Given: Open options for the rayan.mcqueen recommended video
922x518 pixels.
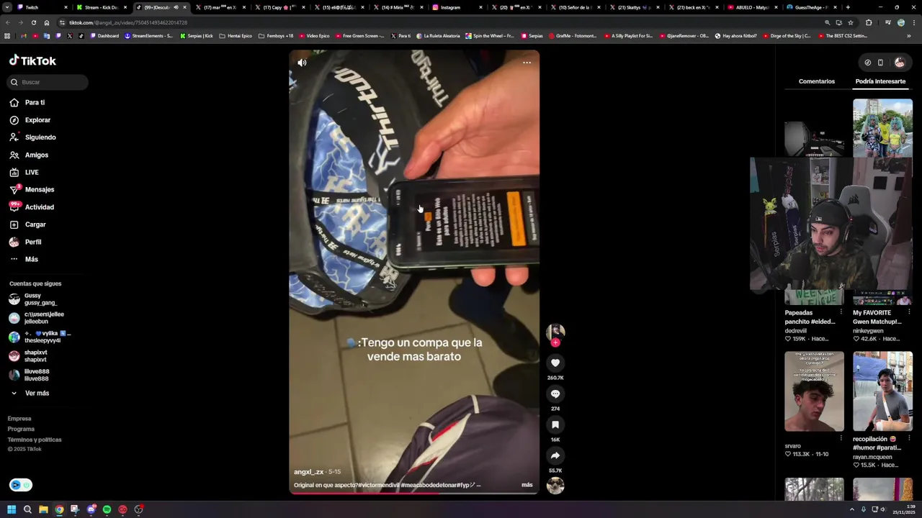Looking at the screenshot, I should [909, 438].
